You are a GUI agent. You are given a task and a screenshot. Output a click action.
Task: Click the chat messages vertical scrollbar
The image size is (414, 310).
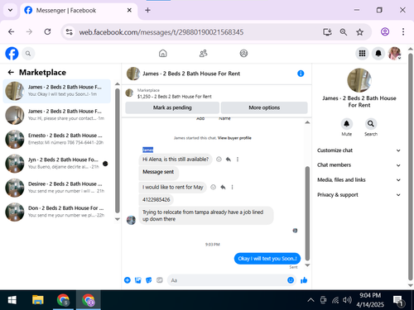pyautogui.click(x=307, y=213)
